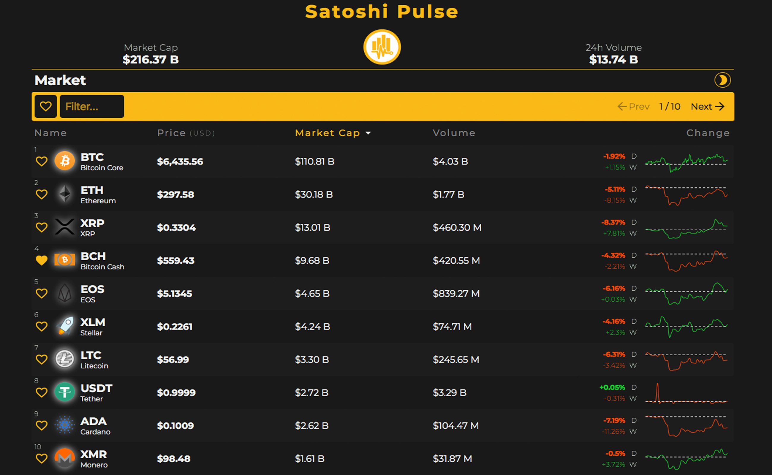
Task: Click the USDT daily change +0.05%
Action: tap(612, 387)
